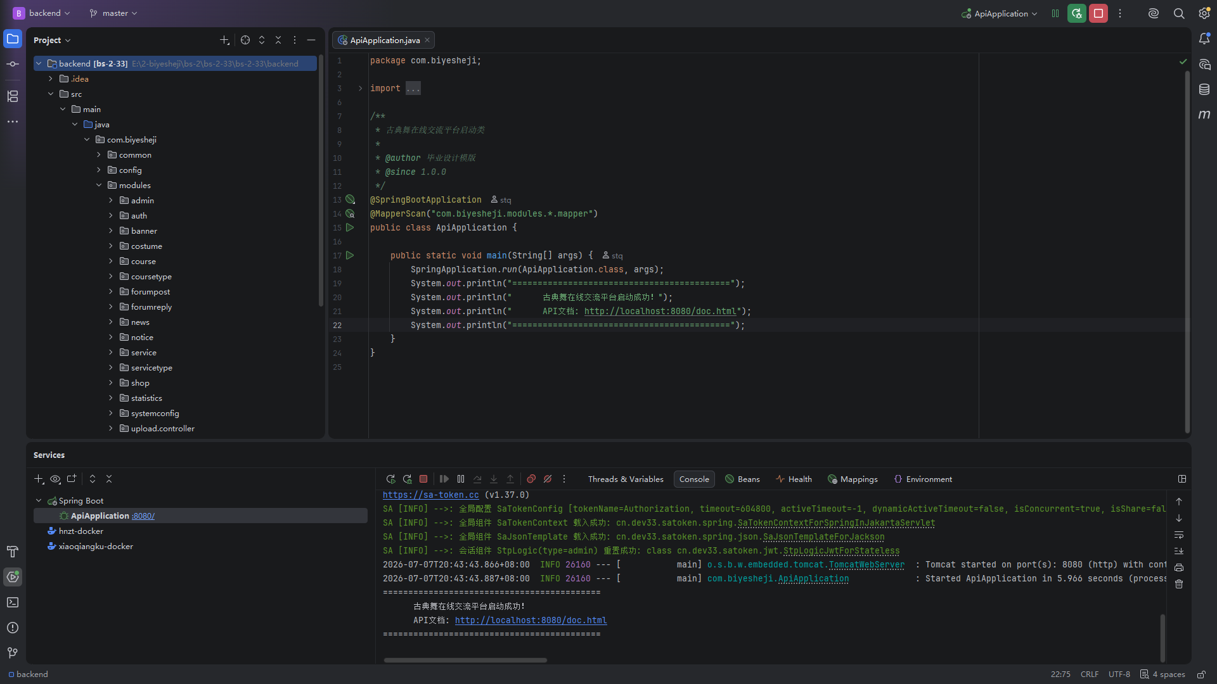Resume program in debugger toolbar
Screen dimensions: 1217x684
tap(444, 479)
